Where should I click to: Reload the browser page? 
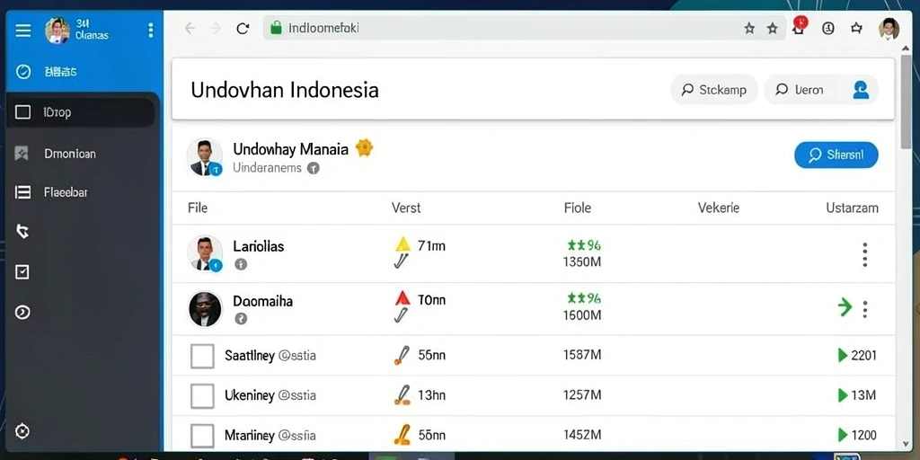243,28
